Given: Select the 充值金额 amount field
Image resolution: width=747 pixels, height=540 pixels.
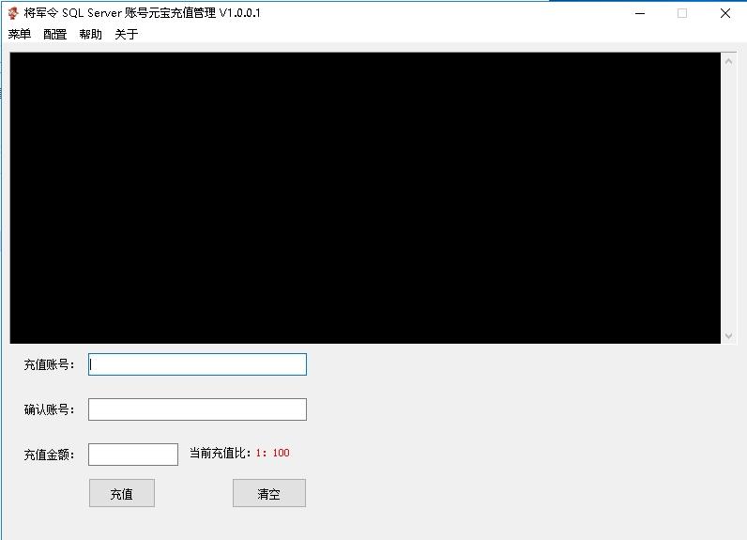Looking at the screenshot, I should [x=133, y=455].
